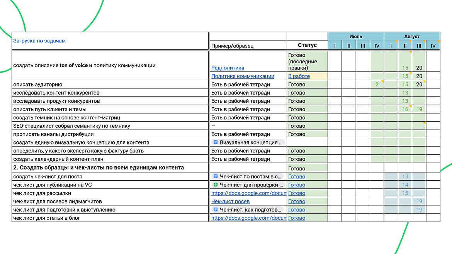Screen dimensions: 452x254
Task: Follow the Политика коммуникации link
Action: click(x=243, y=76)
